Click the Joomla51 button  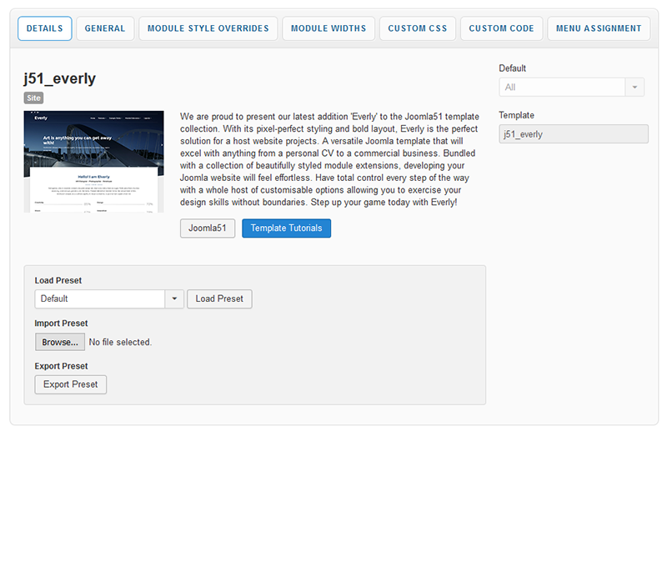point(208,228)
